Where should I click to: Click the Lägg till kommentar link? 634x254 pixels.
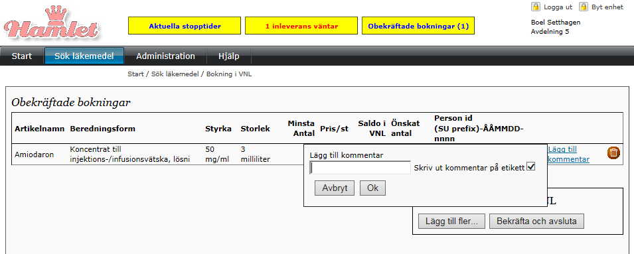568,155
